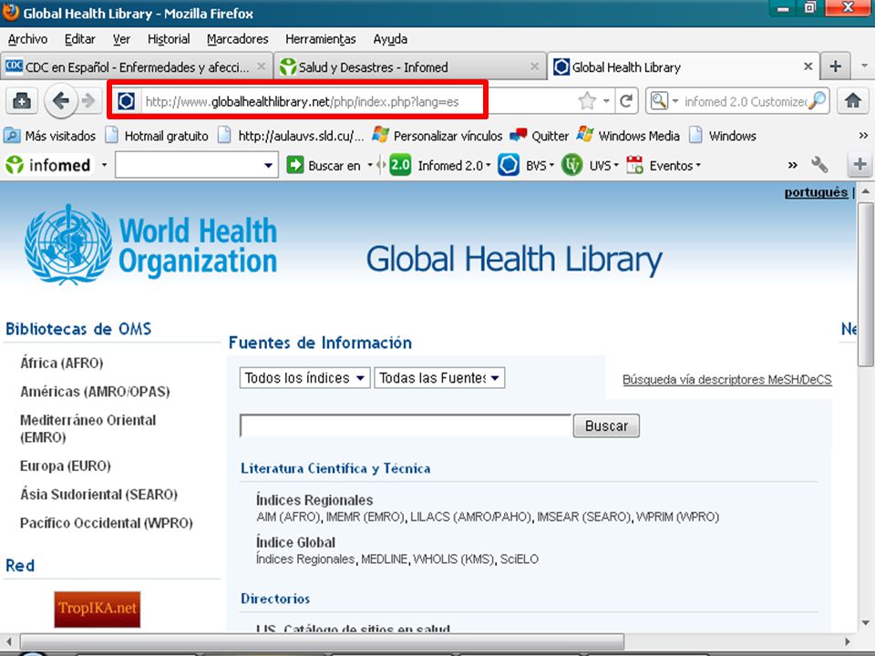This screenshot has width=875, height=656.
Task: Open the Historial menu
Action: [x=169, y=39]
